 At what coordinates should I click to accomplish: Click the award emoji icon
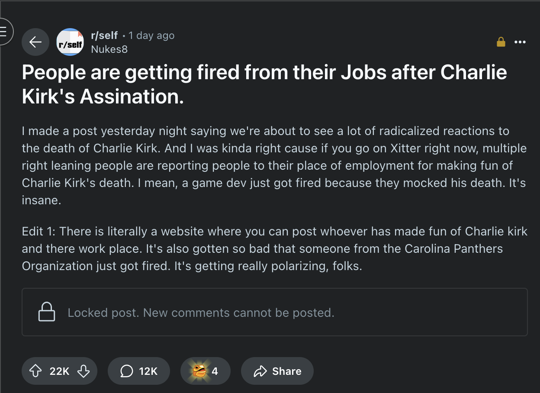(199, 371)
